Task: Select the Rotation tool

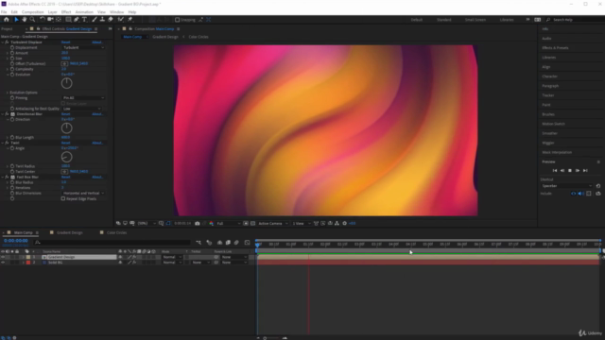Action: (x=42, y=19)
